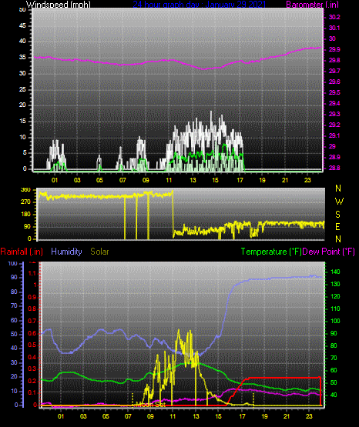This screenshot has height=427, width=359.
Task: Click the '29.4' barometer axis value
Action: pos(334,104)
